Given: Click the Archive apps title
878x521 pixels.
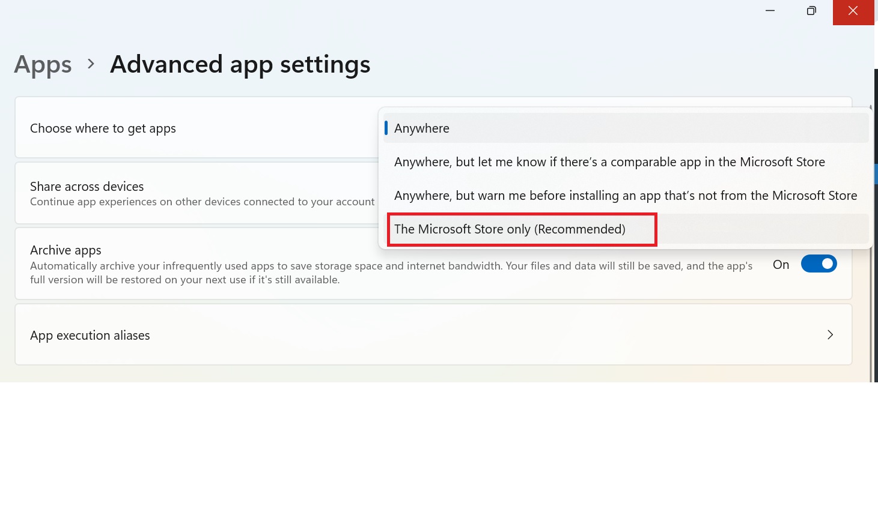Looking at the screenshot, I should pos(66,250).
